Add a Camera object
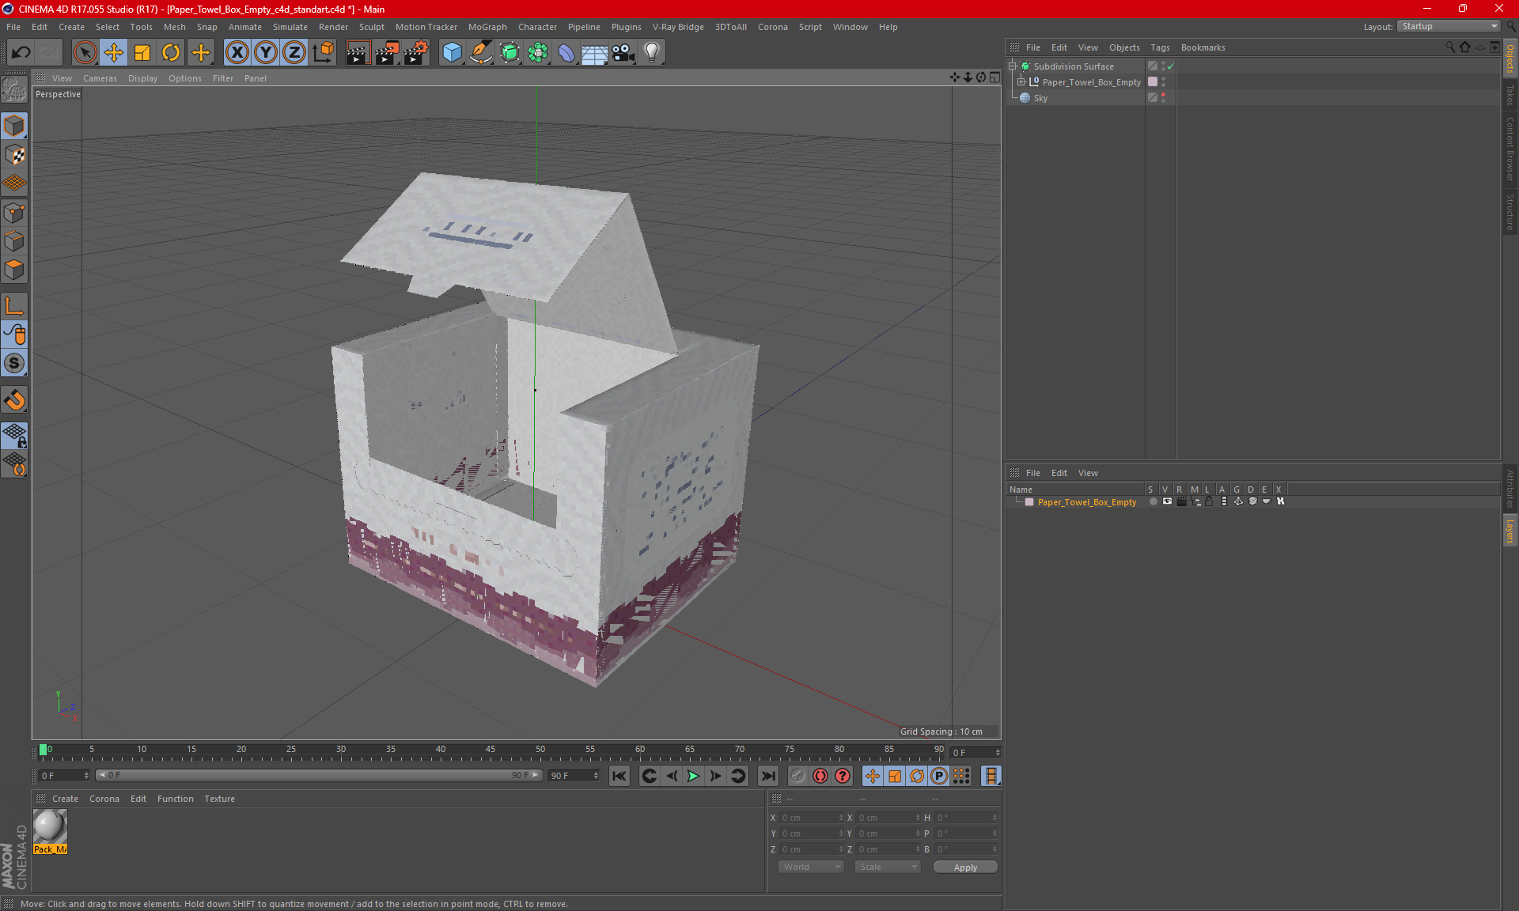This screenshot has height=911, width=1519. coord(623,53)
